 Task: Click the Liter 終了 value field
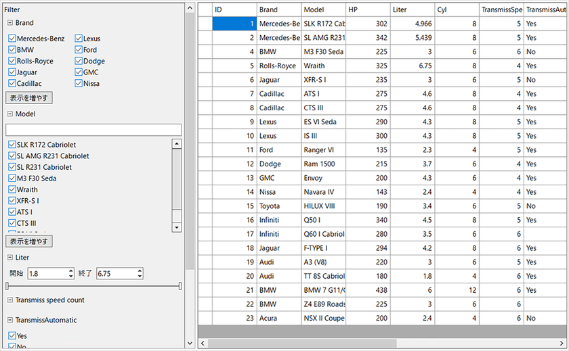[117, 273]
